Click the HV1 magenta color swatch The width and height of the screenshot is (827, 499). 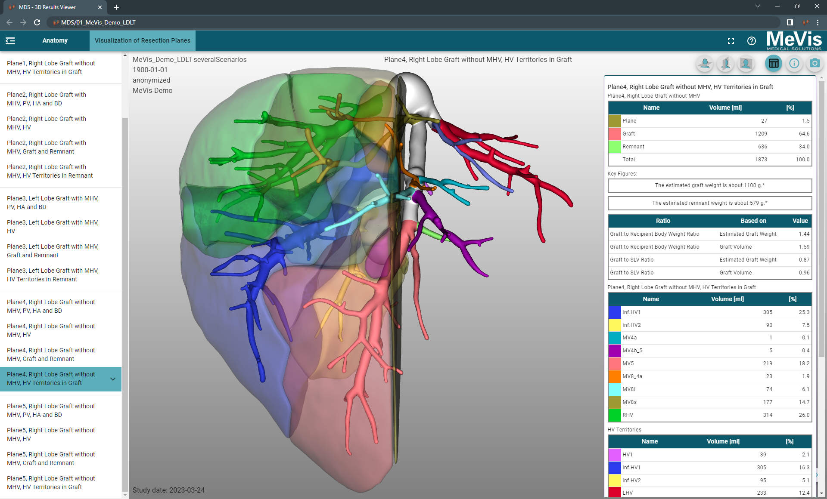click(x=615, y=455)
